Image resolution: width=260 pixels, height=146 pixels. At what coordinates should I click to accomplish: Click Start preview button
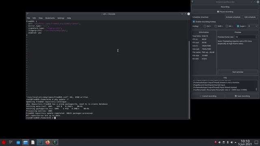point(238,72)
